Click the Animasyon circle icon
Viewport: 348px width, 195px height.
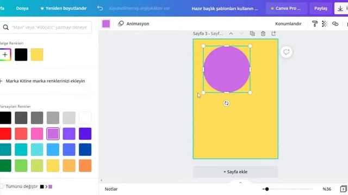[x=121, y=24]
